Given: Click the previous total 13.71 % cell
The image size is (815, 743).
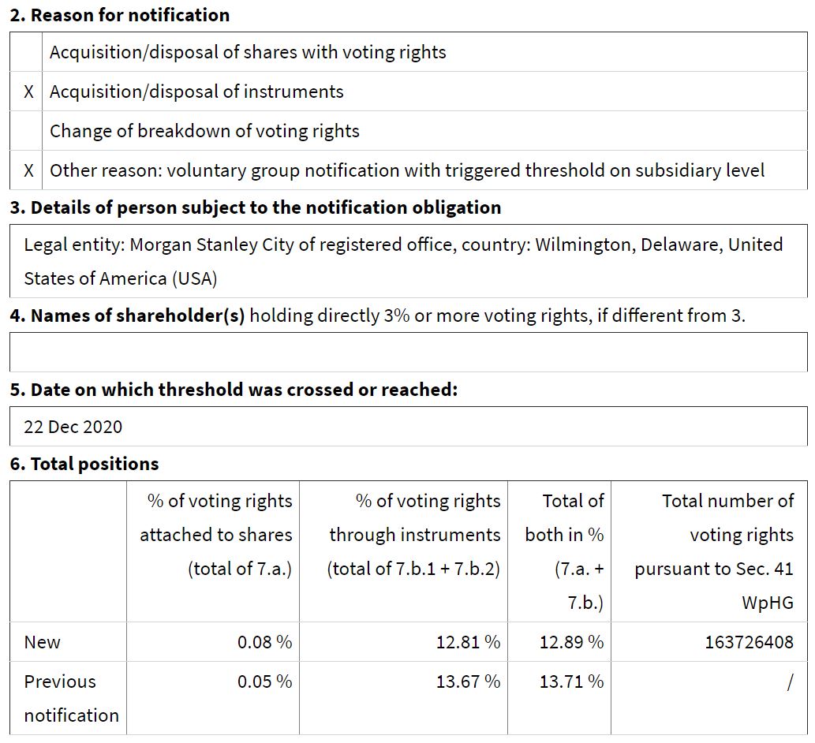Looking at the screenshot, I should click(x=571, y=681).
